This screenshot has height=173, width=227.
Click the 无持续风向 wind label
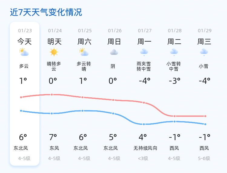(x=145, y=148)
